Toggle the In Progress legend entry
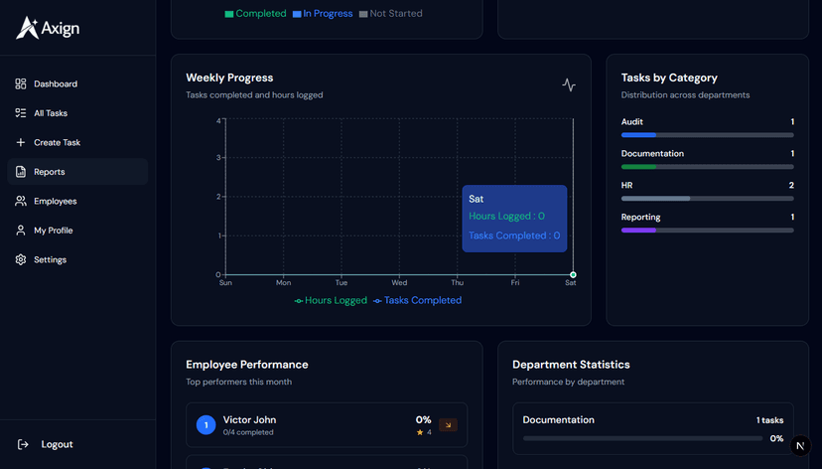 [322, 14]
